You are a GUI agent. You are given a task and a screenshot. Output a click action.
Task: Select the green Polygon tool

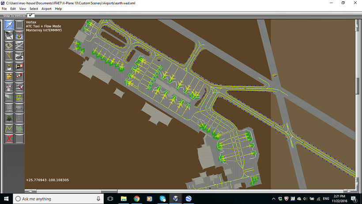tap(19, 128)
